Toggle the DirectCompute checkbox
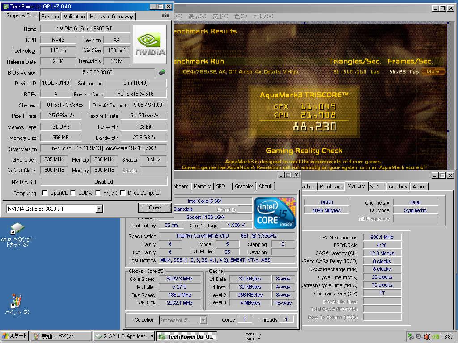 (123, 193)
